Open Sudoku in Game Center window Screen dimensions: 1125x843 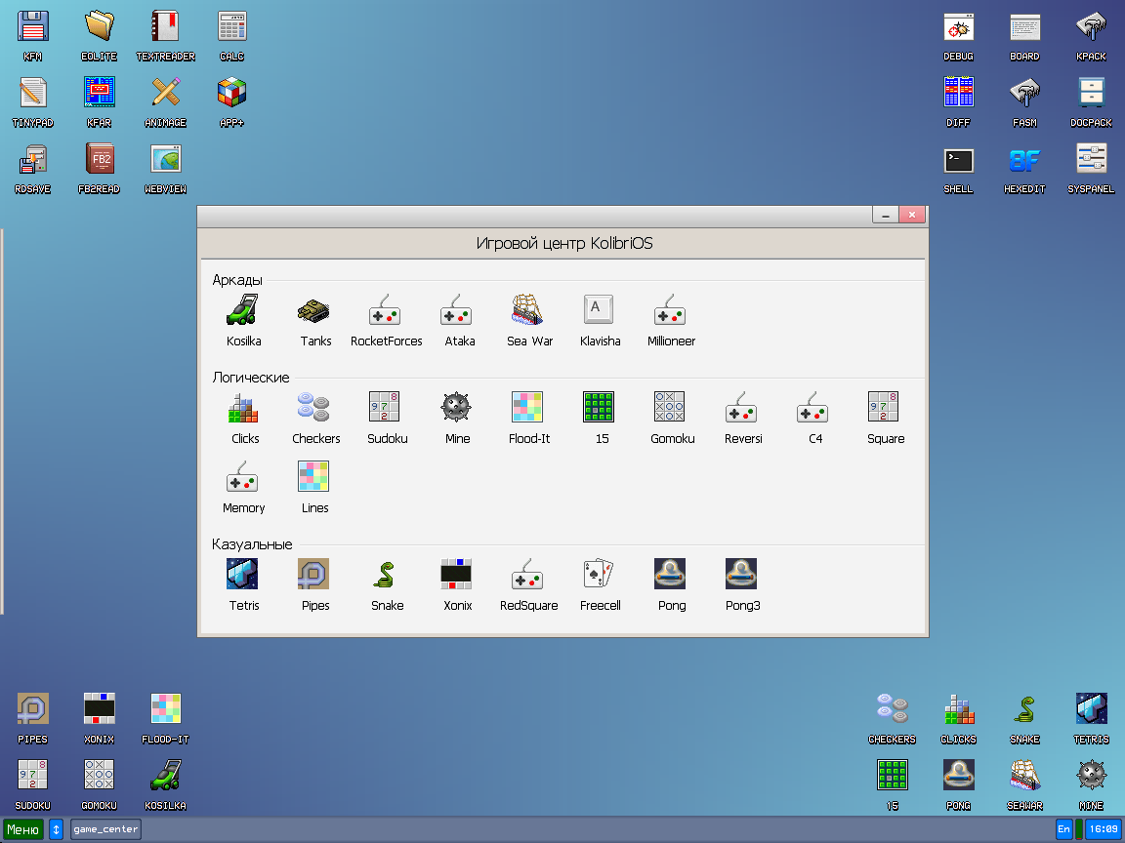point(387,418)
